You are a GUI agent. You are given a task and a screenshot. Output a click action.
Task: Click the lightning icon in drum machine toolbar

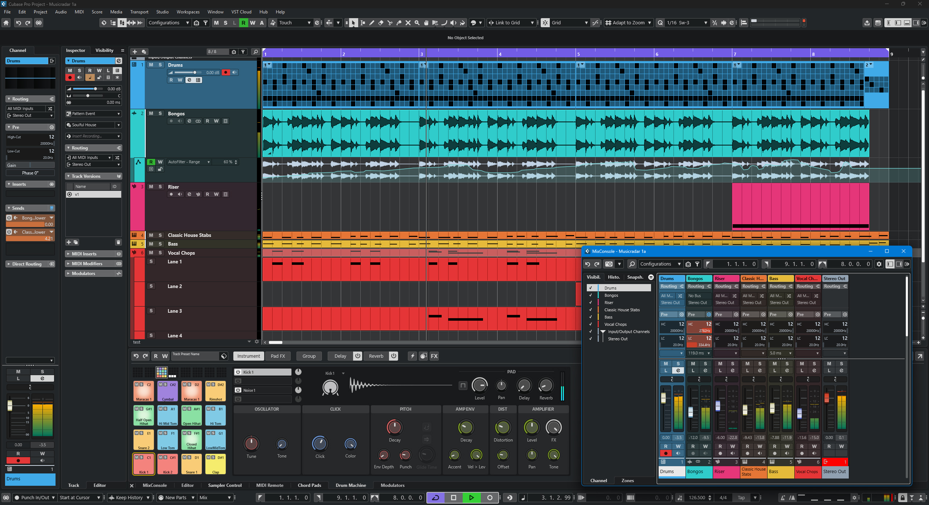(x=412, y=356)
